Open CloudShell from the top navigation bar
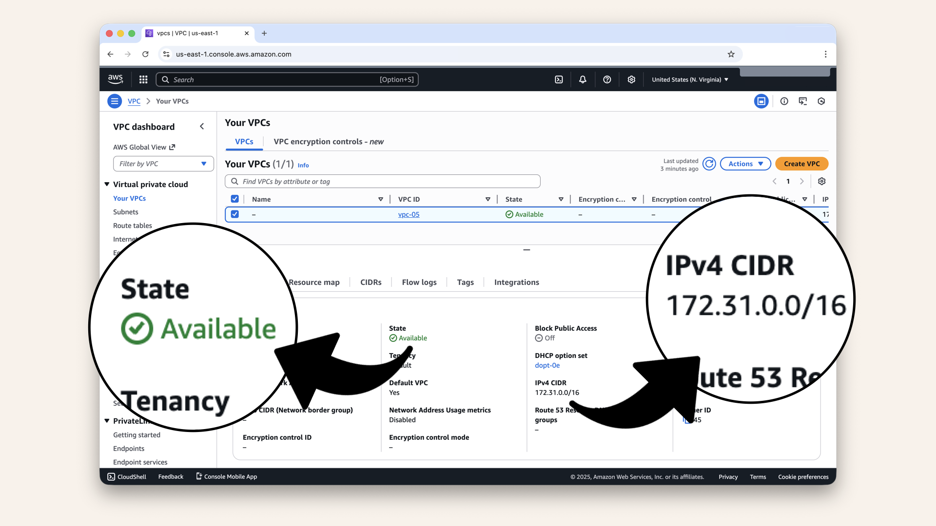The width and height of the screenshot is (936, 526). coord(559,79)
